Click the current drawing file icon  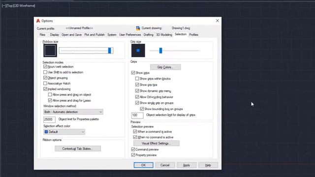138,29
